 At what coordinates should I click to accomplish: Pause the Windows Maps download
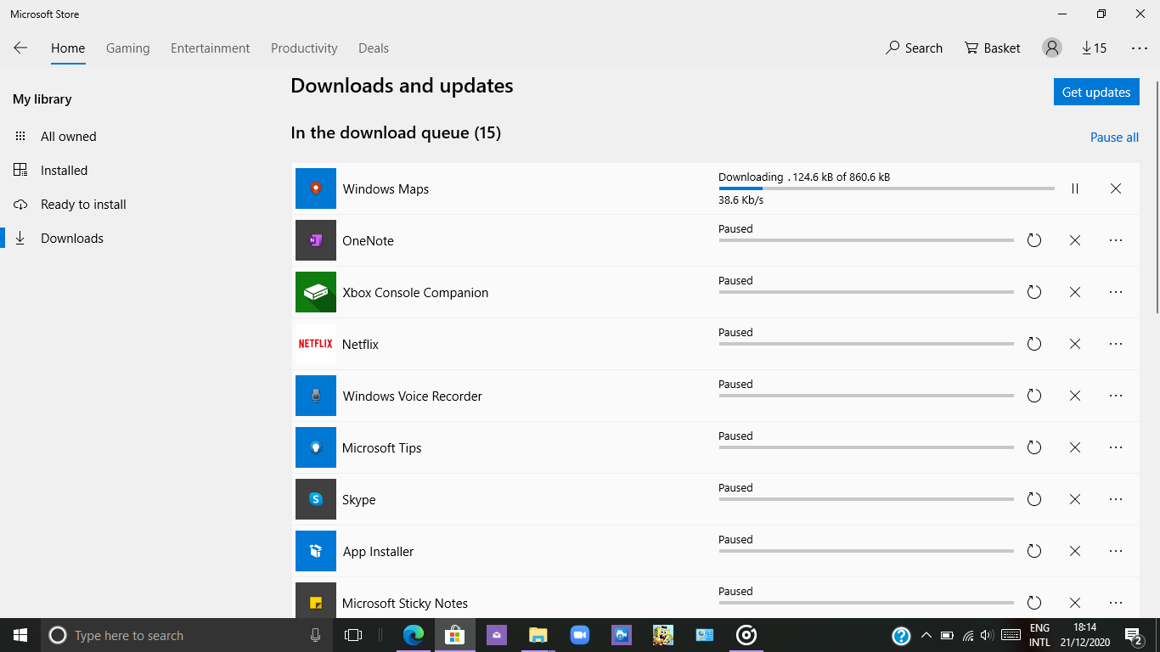(x=1075, y=188)
